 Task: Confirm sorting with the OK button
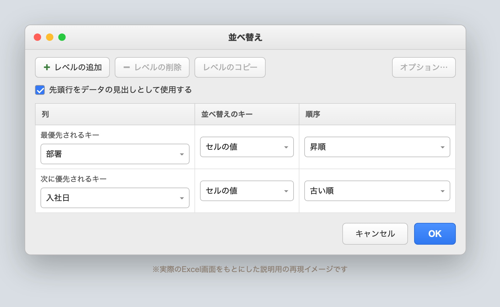click(435, 234)
